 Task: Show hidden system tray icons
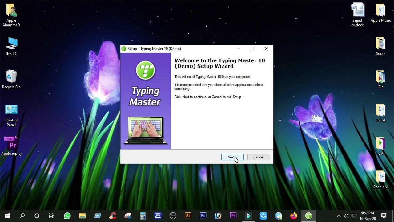click(339, 216)
